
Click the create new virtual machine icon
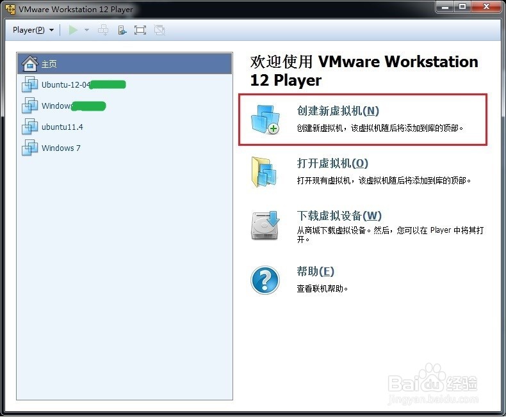coord(265,120)
